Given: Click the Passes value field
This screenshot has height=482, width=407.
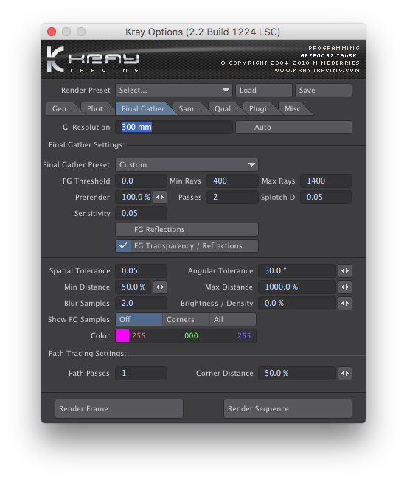Looking at the screenshot, I should point(232,197).
